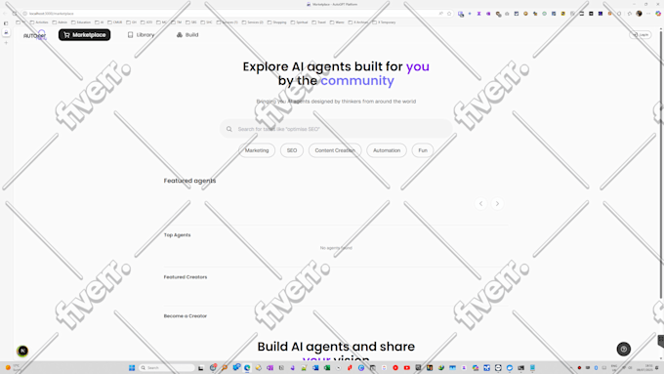
Task: Open the browser three-dots settings menu
Action: 648,14
